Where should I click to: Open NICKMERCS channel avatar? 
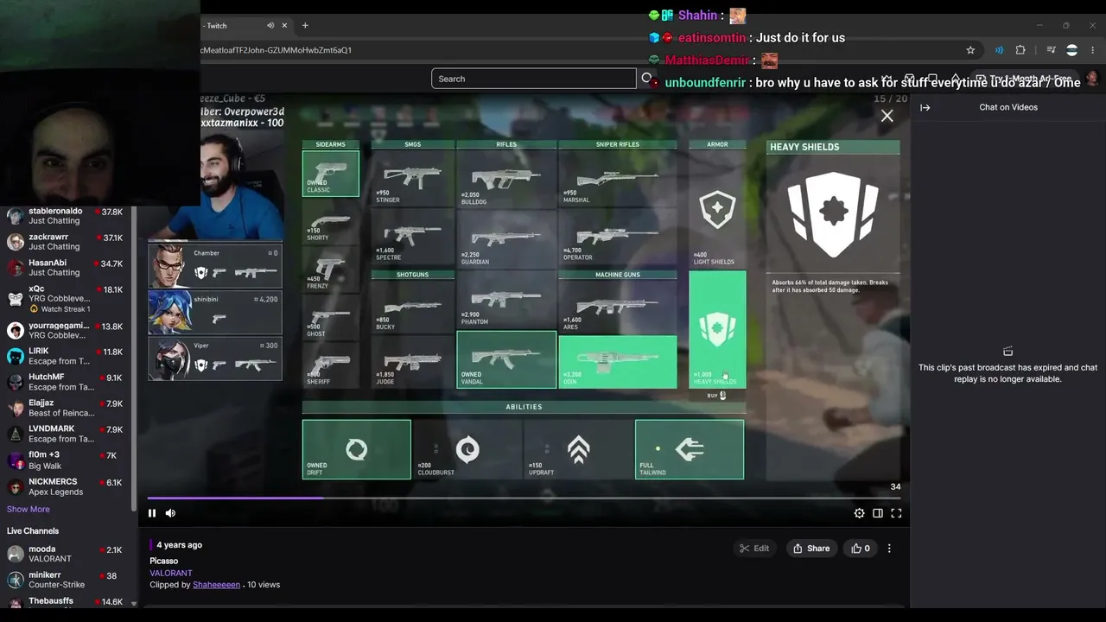[16, 486]
